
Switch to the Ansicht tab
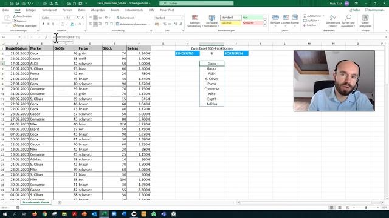115,10
